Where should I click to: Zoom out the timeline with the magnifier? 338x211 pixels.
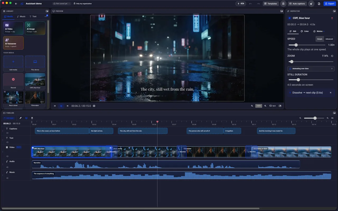click(x=300, y=118)
